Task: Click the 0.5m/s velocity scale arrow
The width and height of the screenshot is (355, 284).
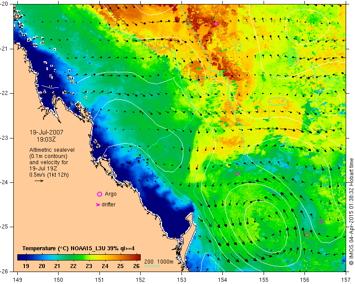Action: 39,181
